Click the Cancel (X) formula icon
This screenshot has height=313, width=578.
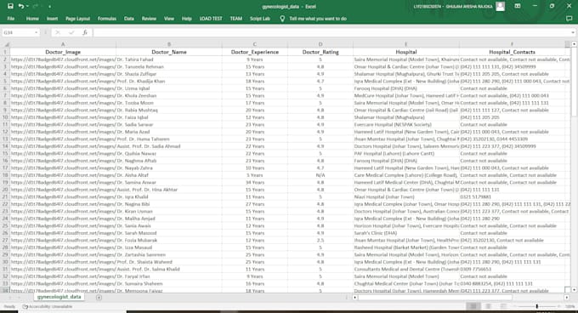58,32
